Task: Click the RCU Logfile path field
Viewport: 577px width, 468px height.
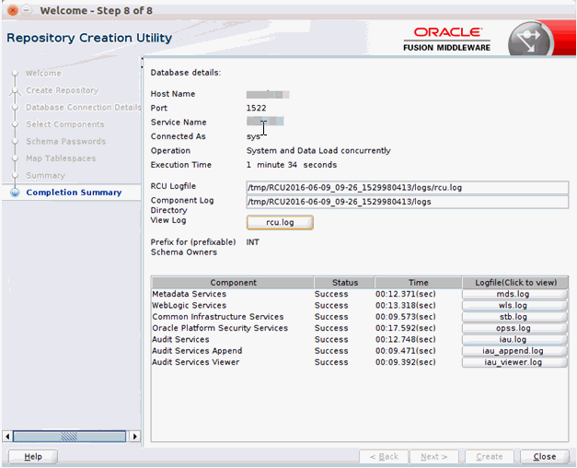Action: pyautogui.click(x=408, y=188)
